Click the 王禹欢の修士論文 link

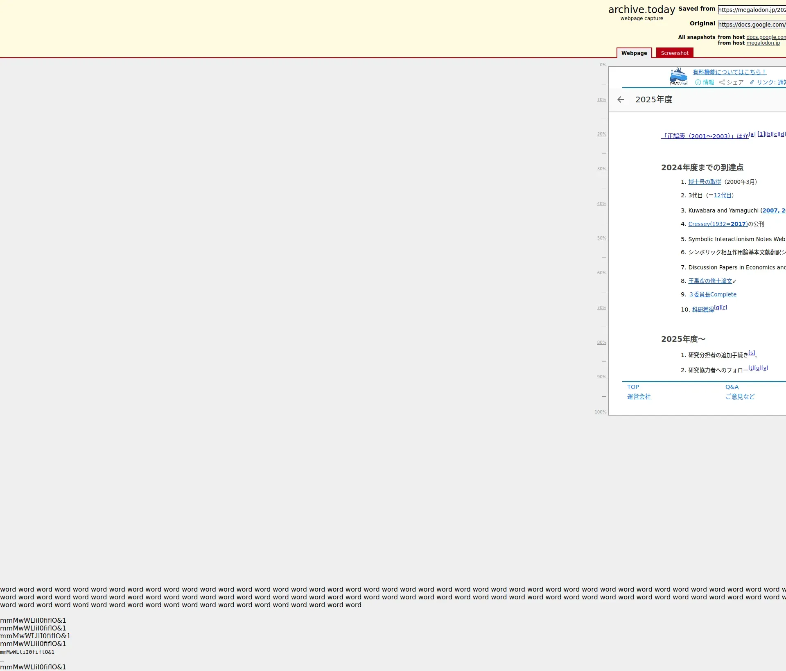pos(710,281)
